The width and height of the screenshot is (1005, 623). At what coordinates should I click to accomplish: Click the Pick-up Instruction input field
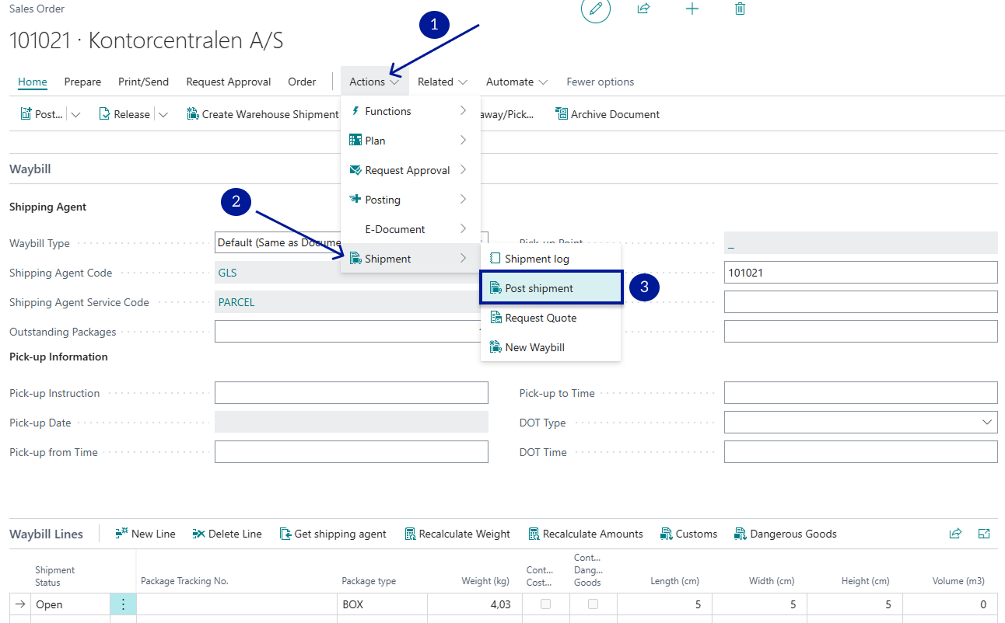pyautogui.click(x=351, y=393)
